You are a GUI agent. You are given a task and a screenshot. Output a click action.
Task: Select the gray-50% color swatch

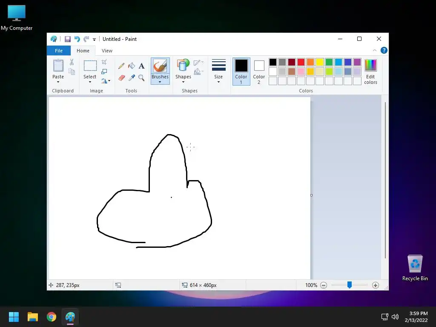pos(282,62)
